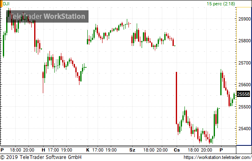This screenshot has height=161, width=252.
Task: Click the 2019 TeleTrader Software GmbH copyright text
Action: point(41,157)
